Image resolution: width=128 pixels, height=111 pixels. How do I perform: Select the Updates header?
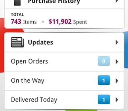click(x=64, y=42)
